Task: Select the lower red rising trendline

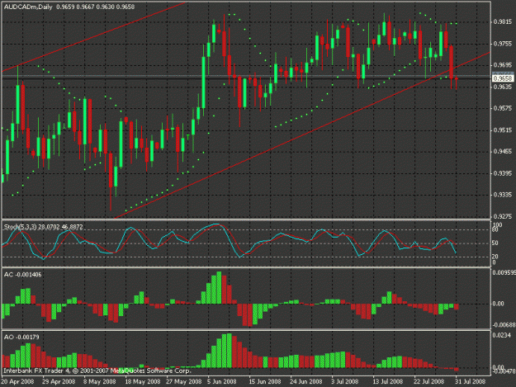Action: tap(302, 135)
